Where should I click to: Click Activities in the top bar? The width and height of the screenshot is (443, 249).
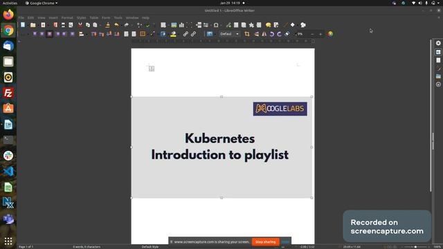click(x=10, y=3)
